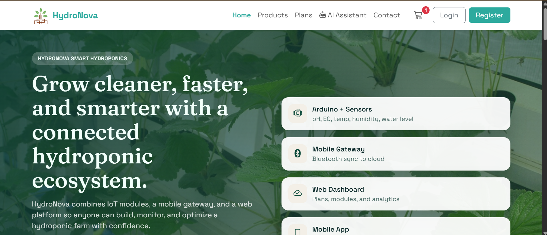This screenshot has height=235, width=547.
Task: Go to the Home nav item
Action: pyautogui.click(x=241, y=15)
